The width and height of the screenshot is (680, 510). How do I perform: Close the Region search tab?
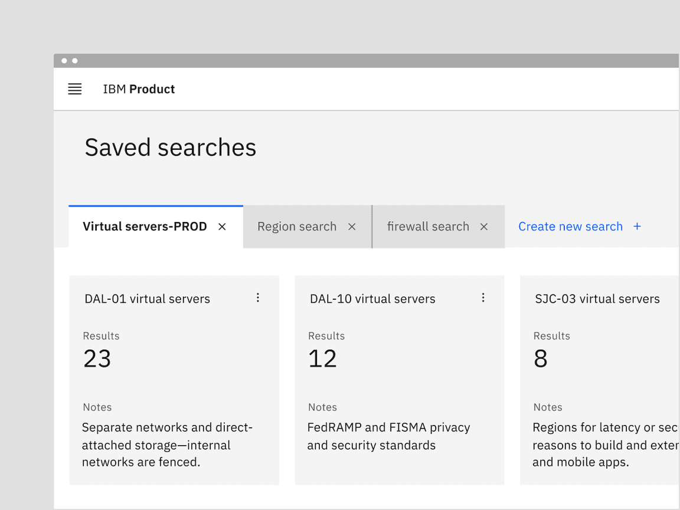click(x=352, y=227)
